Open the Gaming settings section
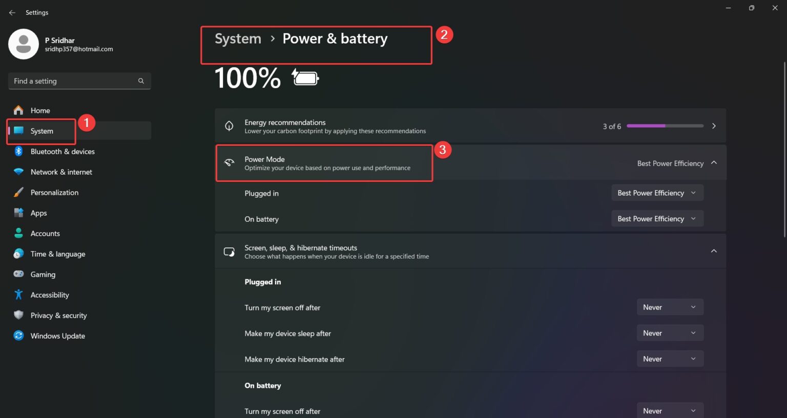Screen dimensions: 787x418 tap(43, 274)
